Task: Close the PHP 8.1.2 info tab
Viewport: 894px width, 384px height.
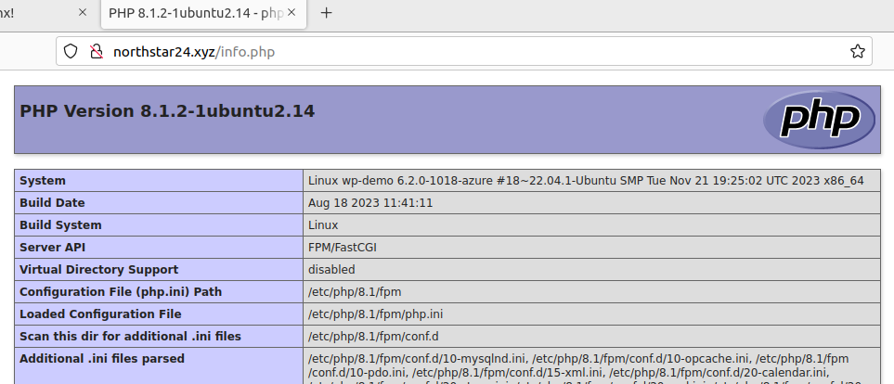Action: pos(292,13)
